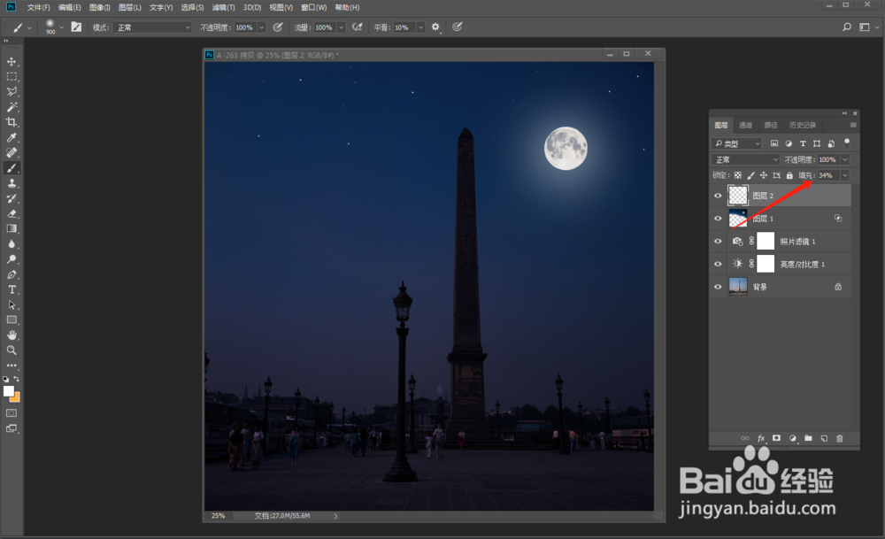Select the Horizontal Type tool
This screenshot has height=539, width=885.
pos(12,289)
